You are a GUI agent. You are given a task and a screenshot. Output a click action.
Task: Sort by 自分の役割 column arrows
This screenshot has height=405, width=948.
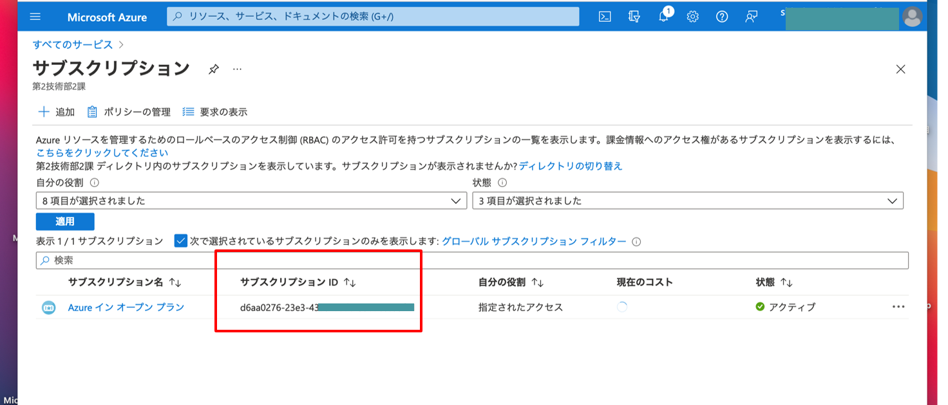pos(538,282)
